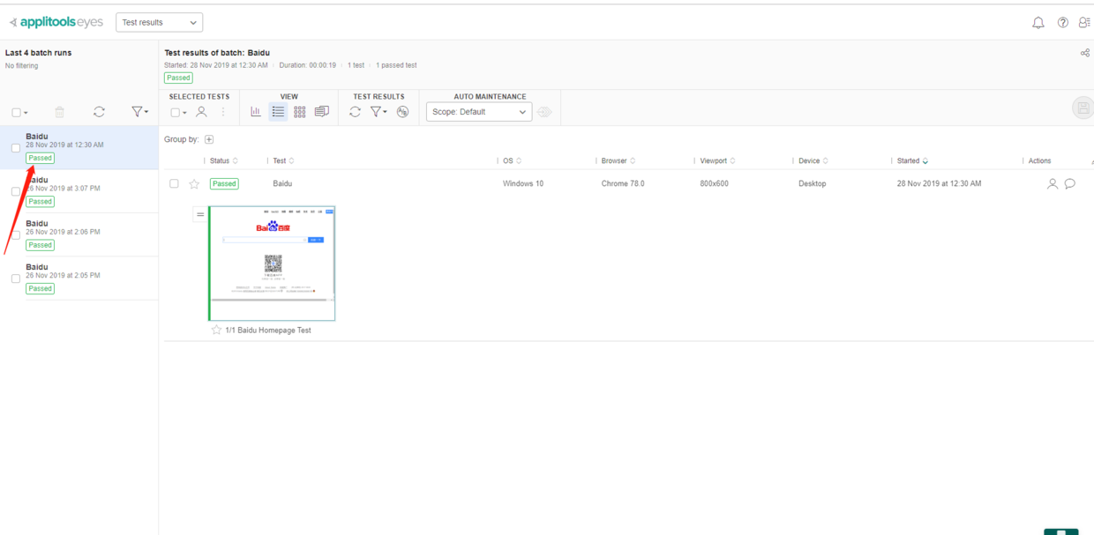
Task: Switch to the remarks comments view
Action: point(321,112)
